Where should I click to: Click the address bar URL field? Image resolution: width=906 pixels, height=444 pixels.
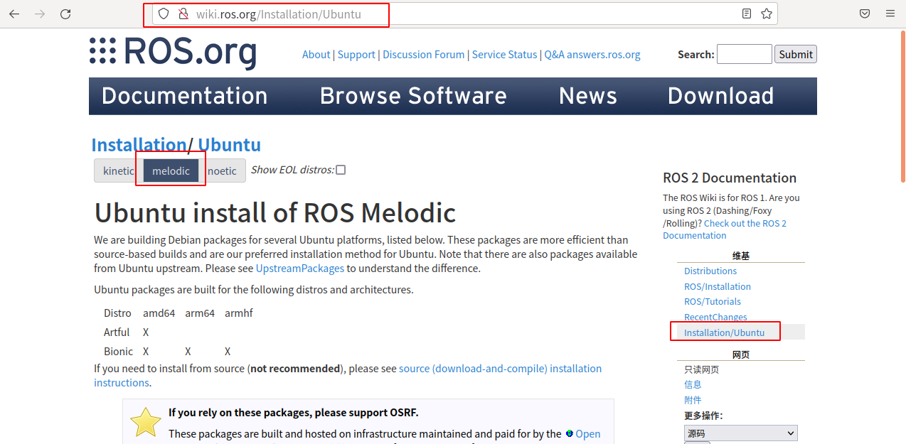[x=464, y=13]
